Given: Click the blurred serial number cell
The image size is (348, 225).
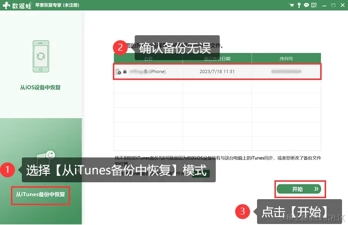Looking at the screenshot, I should pos(286,72).
